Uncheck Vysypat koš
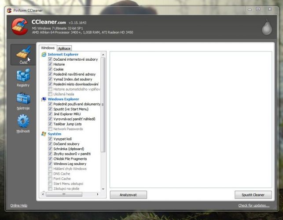 click(50, 139)
